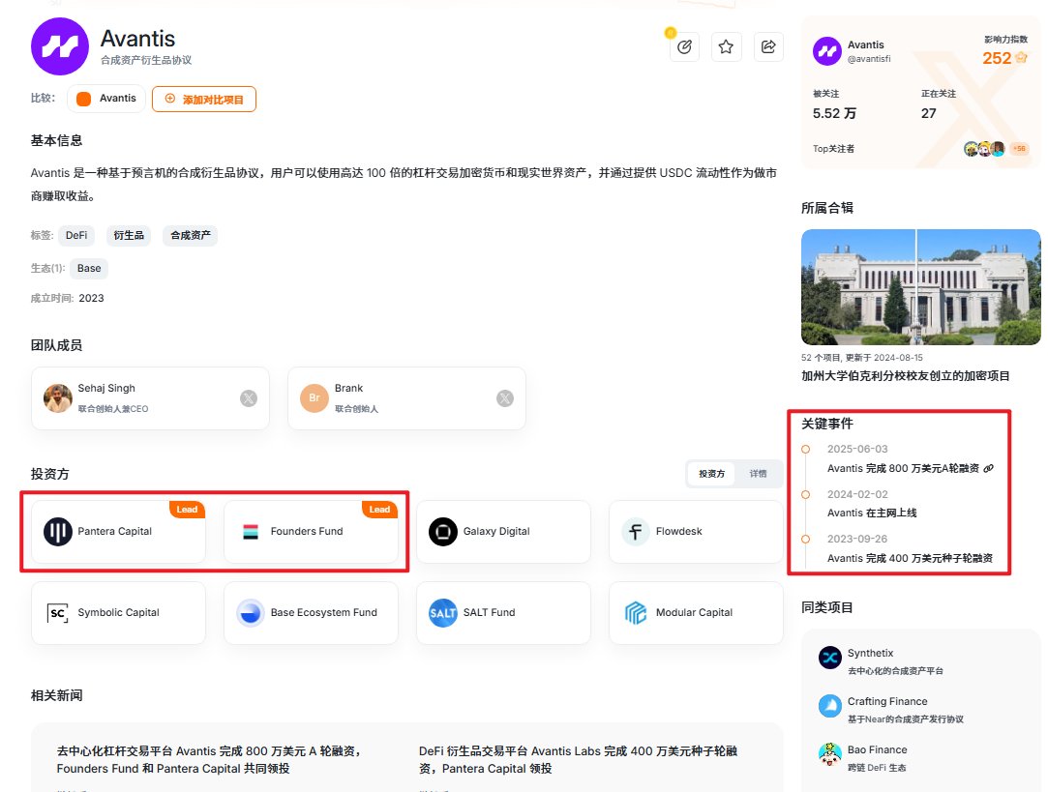Click the 2025-06-03 timeline marker
The image size is (1048, 792).
pos(805,449)
